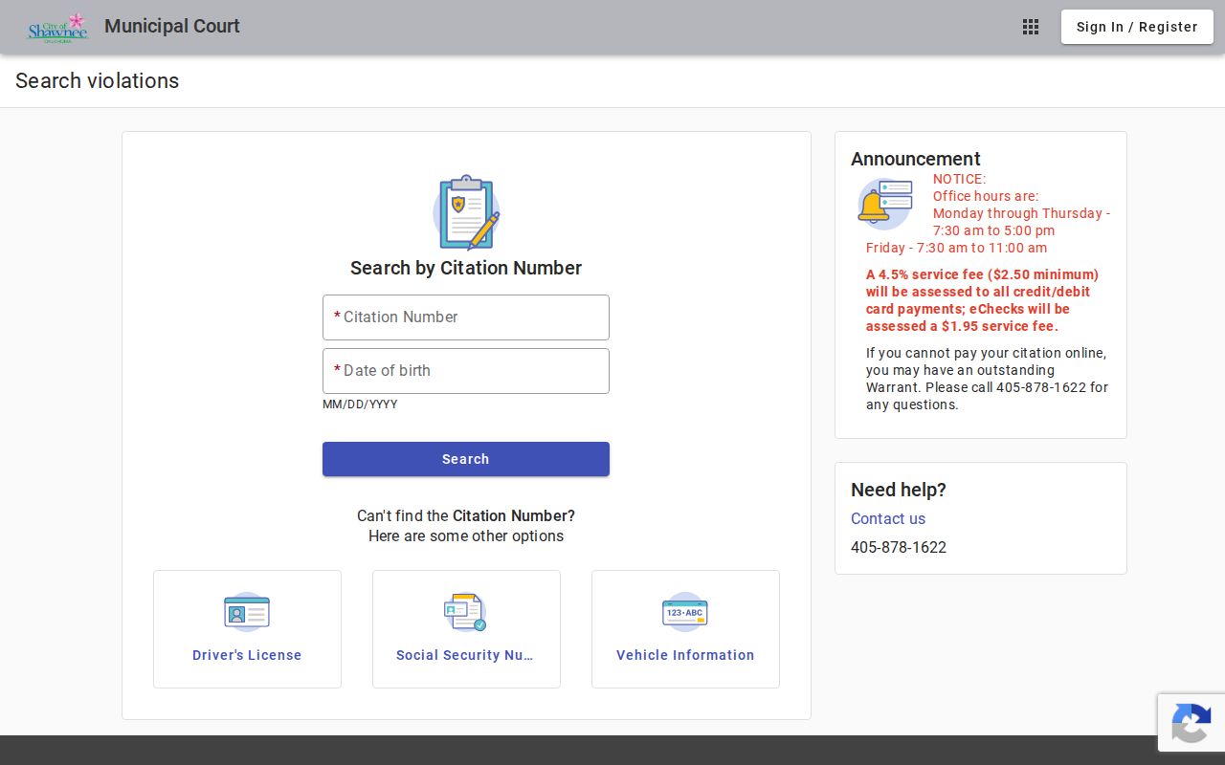
Task: Open the Contact us link
Action: point(888,518)
